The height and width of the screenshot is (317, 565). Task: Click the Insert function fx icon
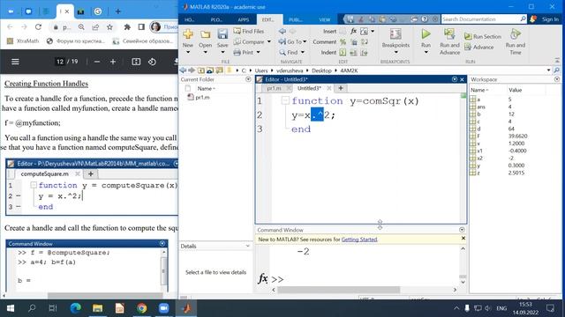coord(353,32)
